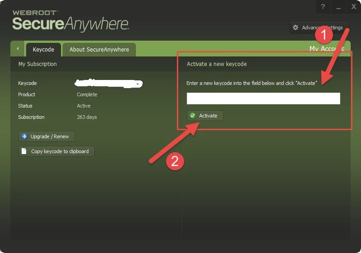
Task: Click the back arrow beside the Keycode tab
Action: pyautogui.click(x=18, y=49)
